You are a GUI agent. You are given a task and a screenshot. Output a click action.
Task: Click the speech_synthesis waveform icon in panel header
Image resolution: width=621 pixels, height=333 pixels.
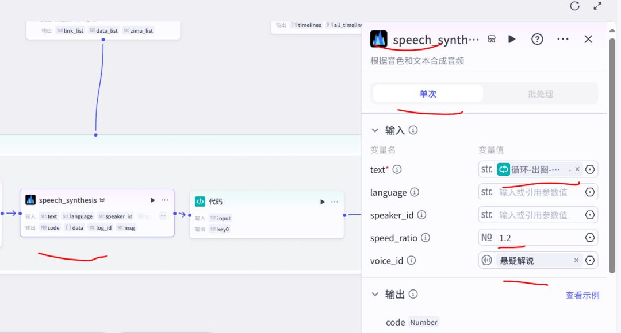(379, 39)
